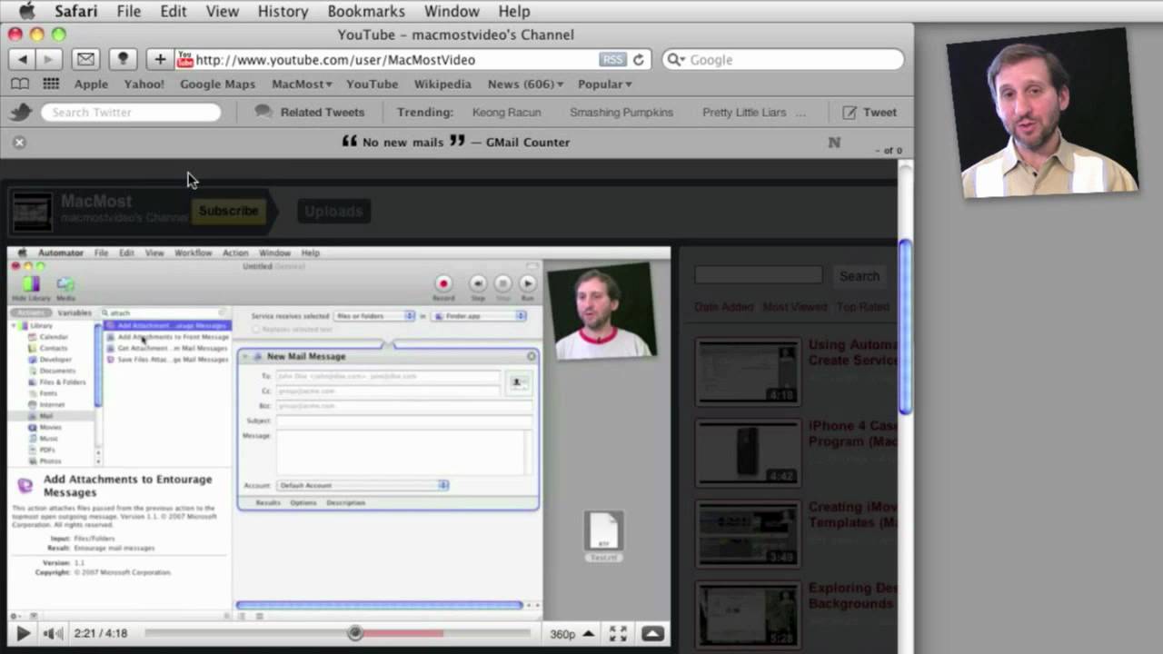Click the page vertical scrollbar
This screenshot has height=654, width=1163.
[x=905, y=327]
